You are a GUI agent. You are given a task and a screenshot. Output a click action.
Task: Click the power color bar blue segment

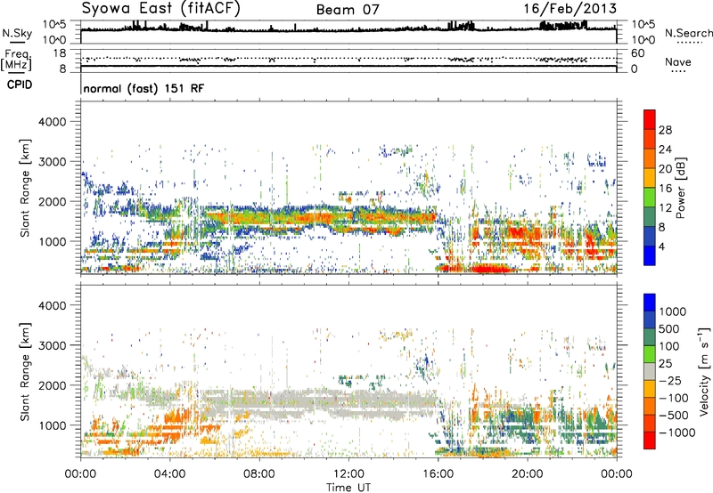(x=650, y=256)
